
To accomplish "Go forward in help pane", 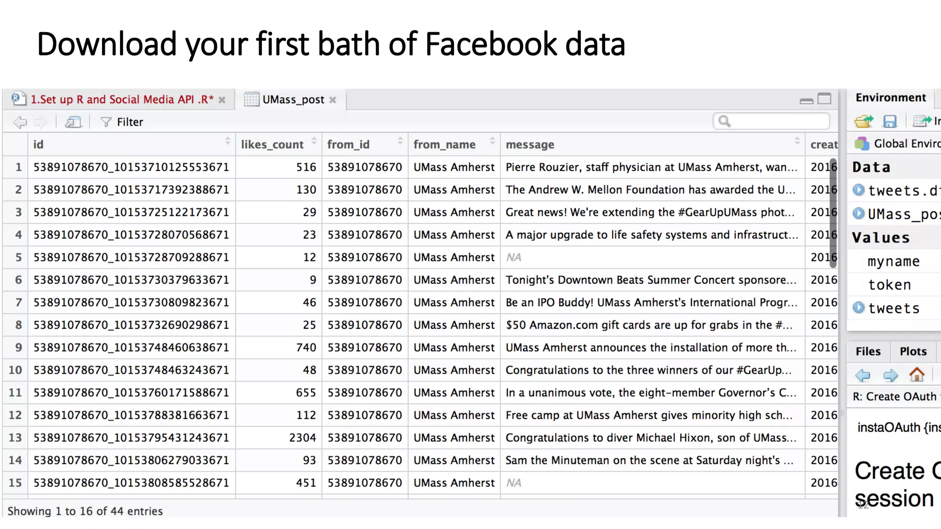I will point(890,375).
